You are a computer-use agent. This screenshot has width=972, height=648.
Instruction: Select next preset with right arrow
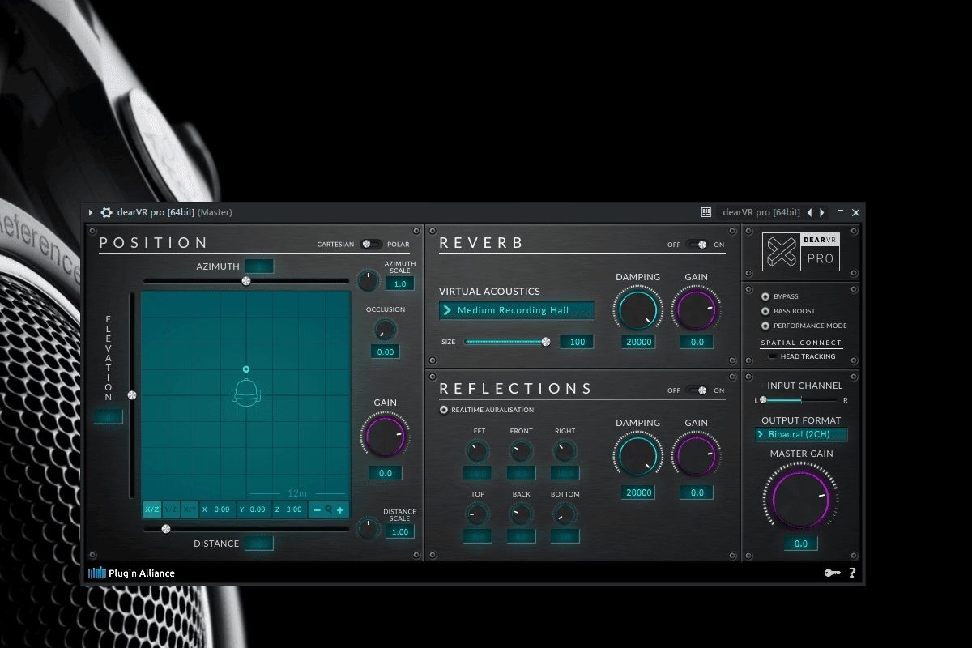pos(822,212)
